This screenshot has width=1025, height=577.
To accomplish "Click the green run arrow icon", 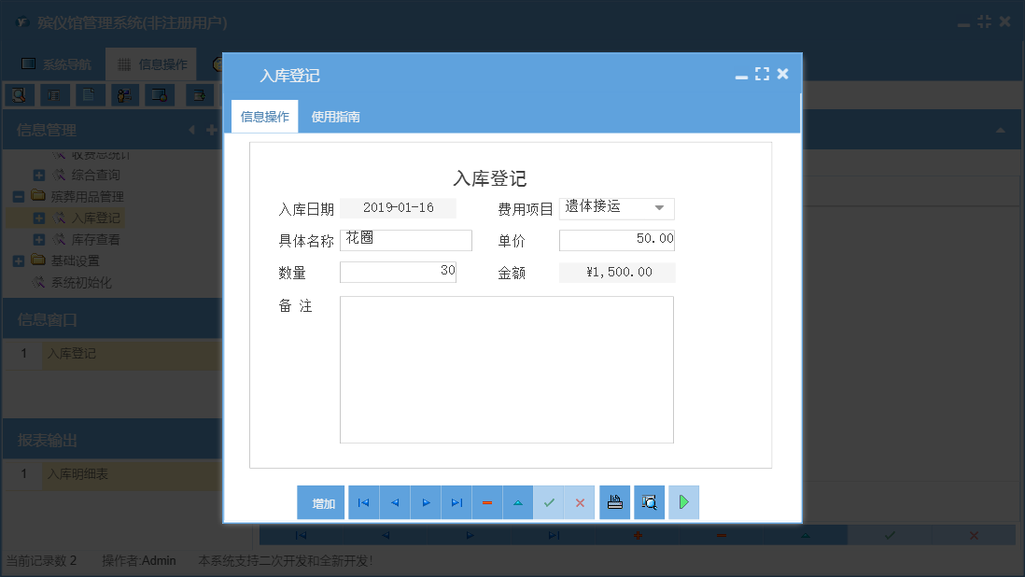I will [x=683, y=502].
